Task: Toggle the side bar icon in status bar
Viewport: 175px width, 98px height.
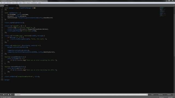Action: [1, 97]
